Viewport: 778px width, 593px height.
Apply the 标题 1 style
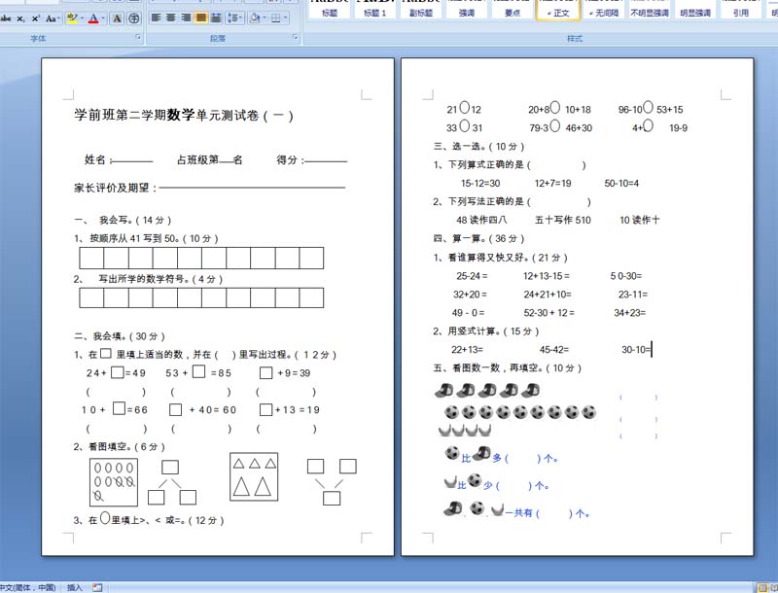coord(375,10)
